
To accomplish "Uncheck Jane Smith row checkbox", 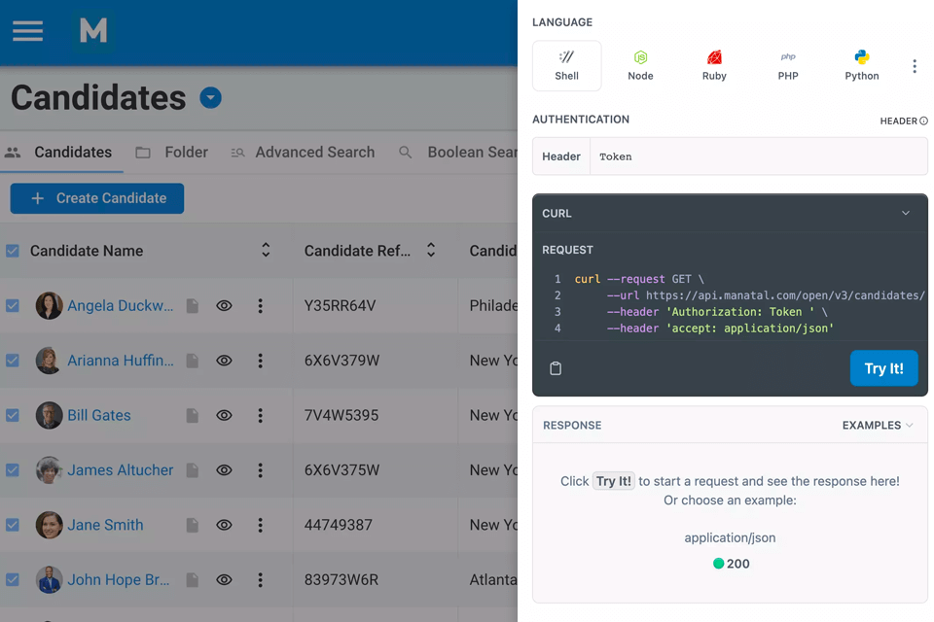I will 13,525.
